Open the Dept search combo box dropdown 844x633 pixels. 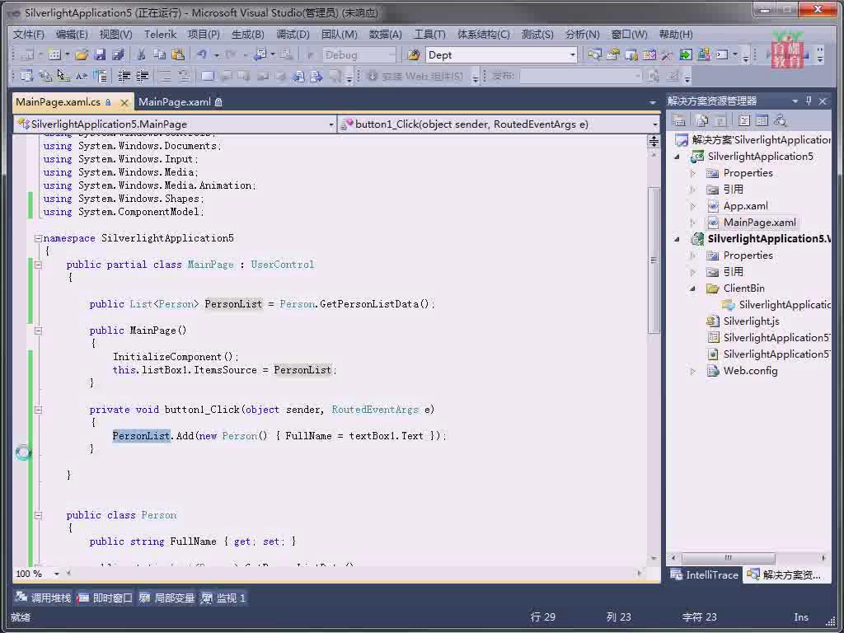572,55
